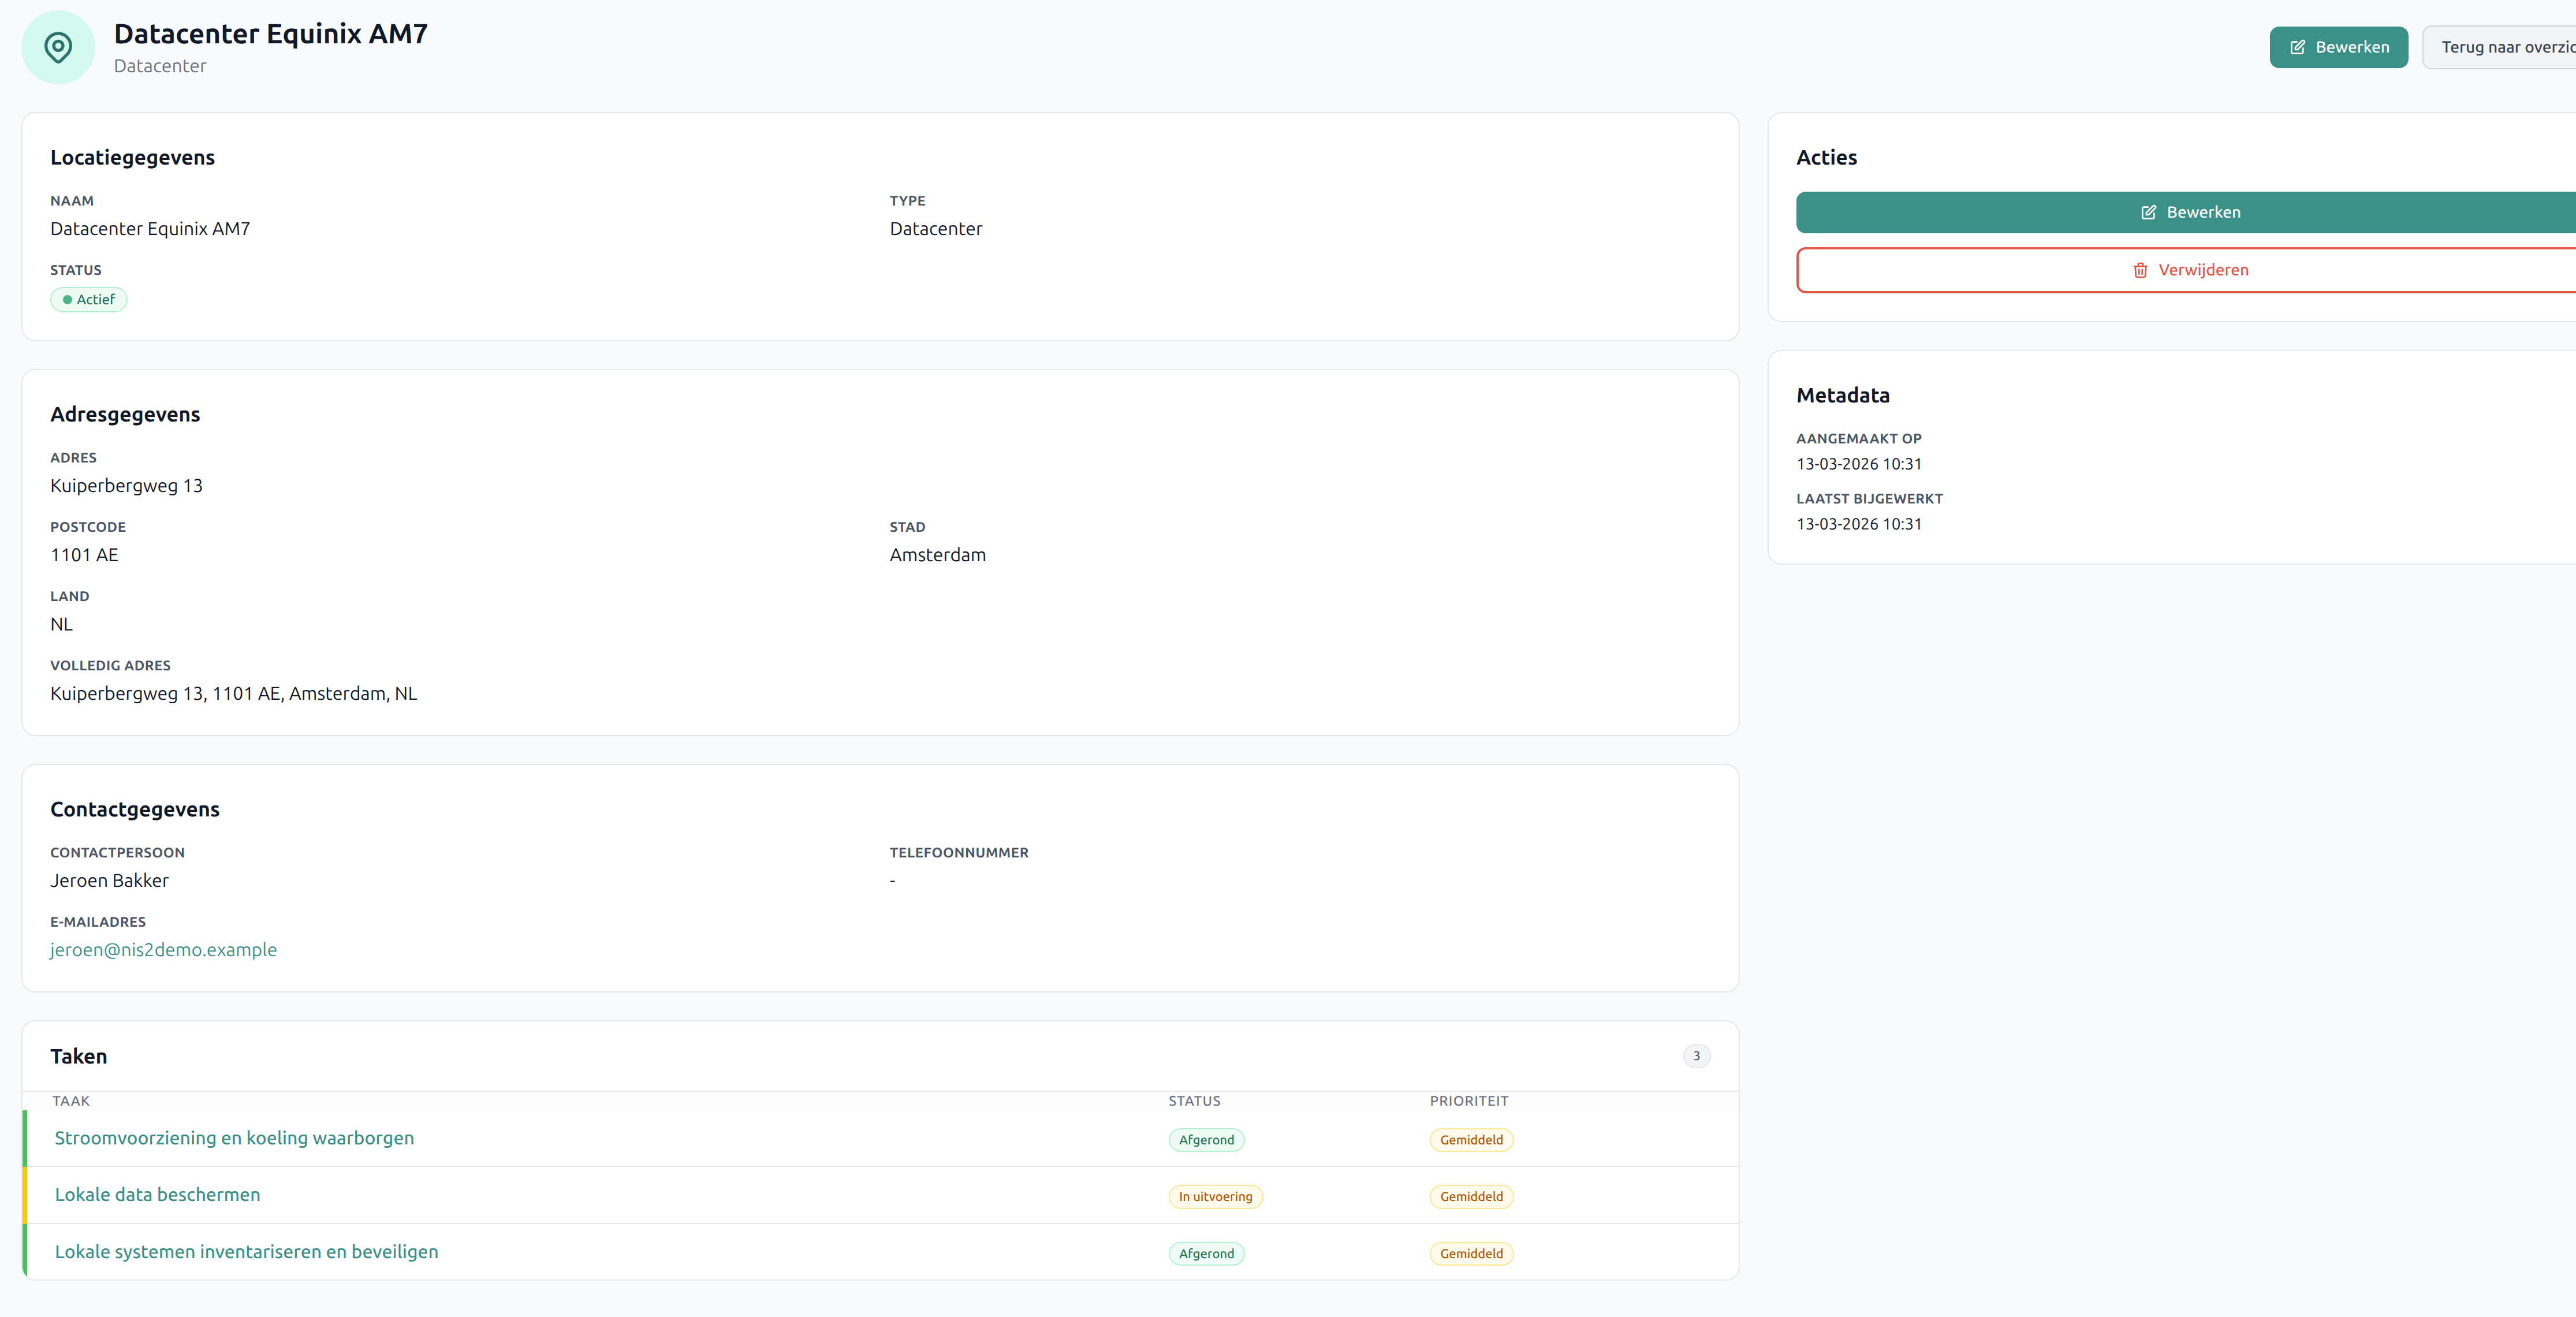Click the pencil icon in top Bewerken button
Viewport: 2576px width, 1317px height.
click(x=2297, y=47)
